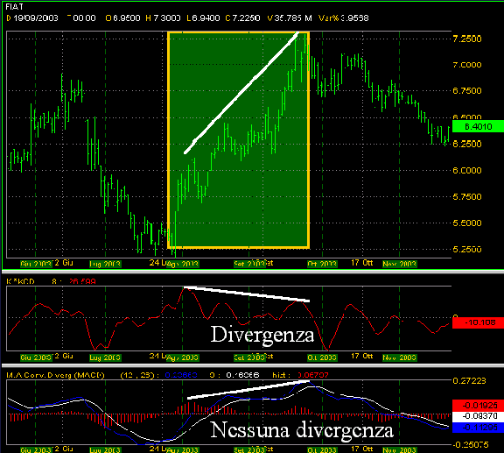Click the rising white line above MACD

(x=248, y=390)
